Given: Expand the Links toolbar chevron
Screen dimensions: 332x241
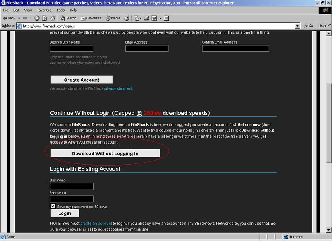Looking at the screenshot, I should [329, 25].
